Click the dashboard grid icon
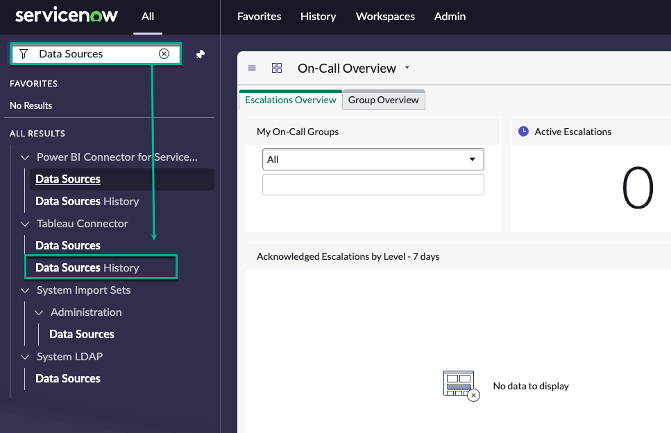This screenshot has height=433, width=671. coord(277,68)
